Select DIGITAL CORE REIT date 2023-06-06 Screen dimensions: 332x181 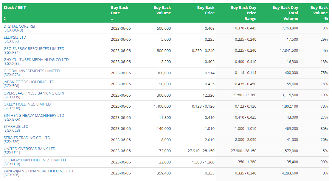click(121, 28)
